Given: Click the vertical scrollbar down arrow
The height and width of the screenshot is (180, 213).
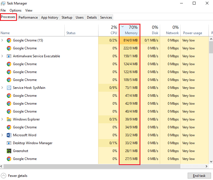Looking at the screenshot, I should [211, 162].
